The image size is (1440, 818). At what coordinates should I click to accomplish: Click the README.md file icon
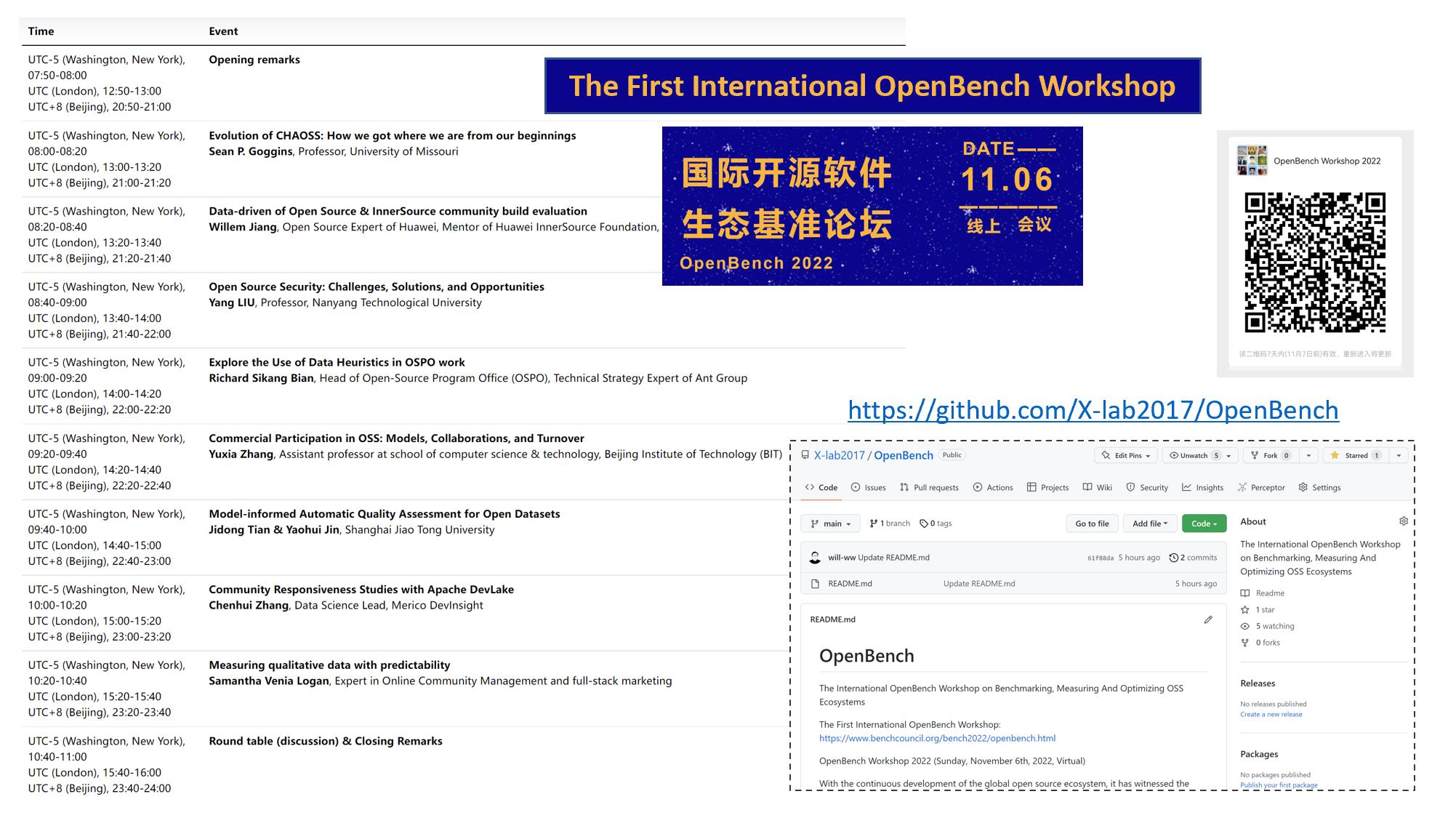pos(815,584)
